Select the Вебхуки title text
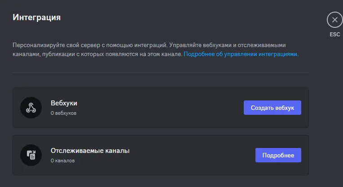343x187 pixels. click(x=64, y=103)
